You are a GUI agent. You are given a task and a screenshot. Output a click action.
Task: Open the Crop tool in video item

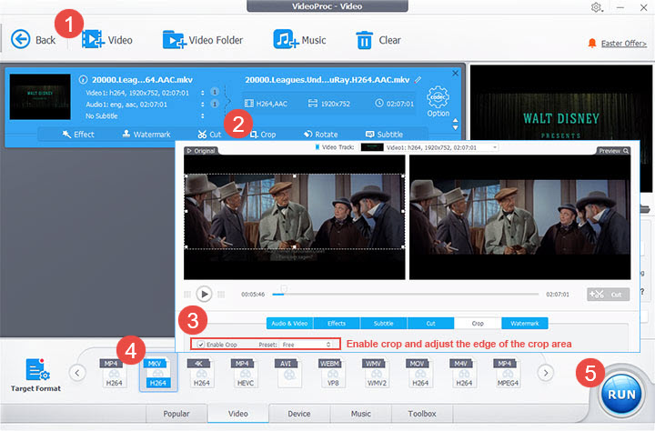[263, 134]
